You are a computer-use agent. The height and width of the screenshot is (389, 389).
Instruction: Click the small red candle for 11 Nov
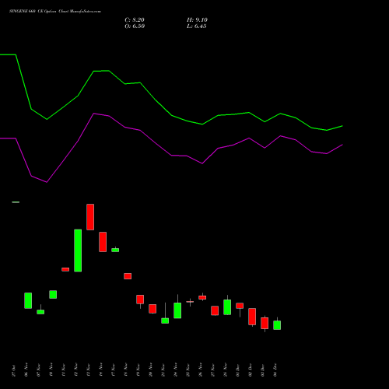tap(65, 269)
